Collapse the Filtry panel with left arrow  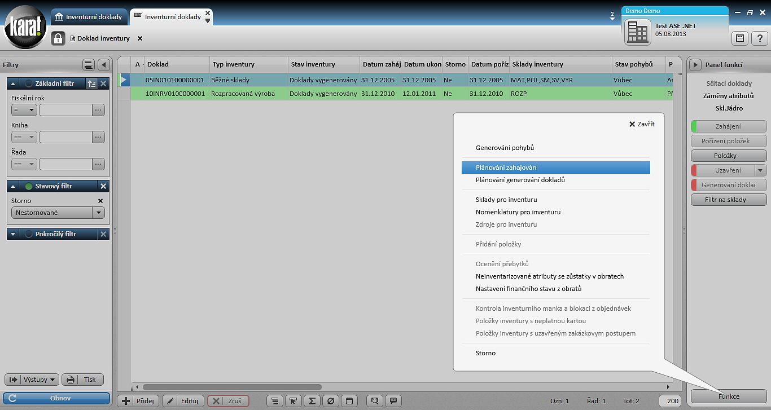(104, 65)
